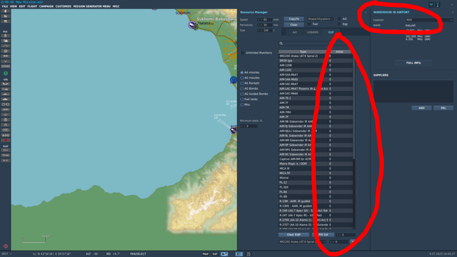
Task: Select the ship group placement tool
Action: coord(5,94)
